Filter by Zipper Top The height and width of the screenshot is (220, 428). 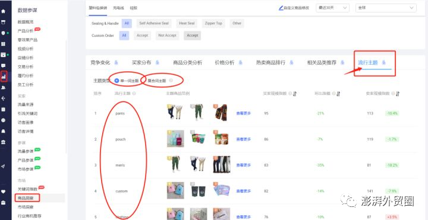213,23
